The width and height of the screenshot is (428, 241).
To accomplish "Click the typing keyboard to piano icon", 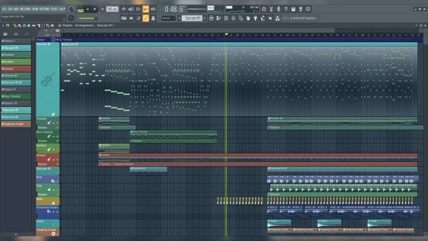I will coord(124,18).
